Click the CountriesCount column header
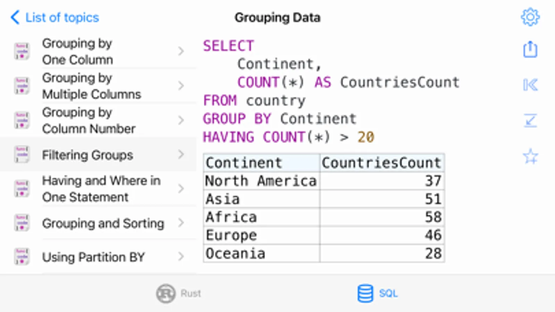The width and height of the screenshot is (555, 312). 381,163
